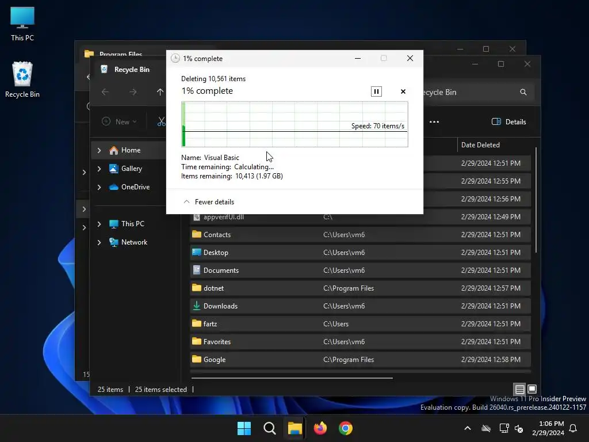Image resolution: width=589 pixels, height=442 pixels.
Task: Click the OneDrive tray icon
Action: 486,428
